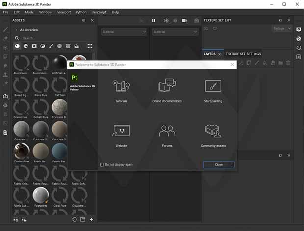Click the perspective cube icon in toolbar
The width and height of the screenshot is (304, 231).
(x=175, y=21)
